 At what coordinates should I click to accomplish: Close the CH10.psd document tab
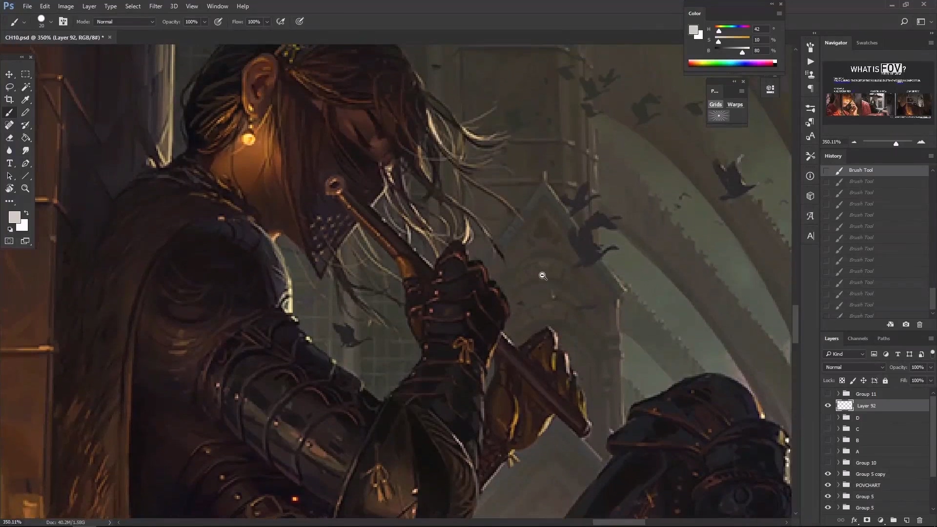(110, 37)
